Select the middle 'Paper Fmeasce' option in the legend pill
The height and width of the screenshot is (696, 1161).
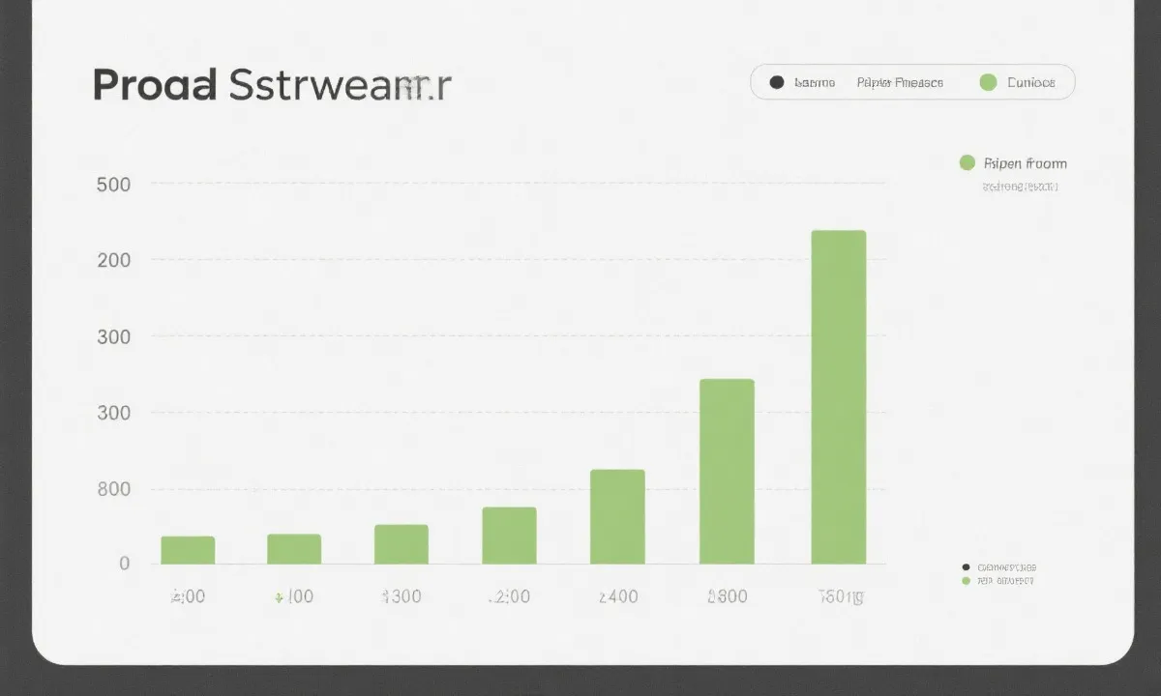coord(899,82)
